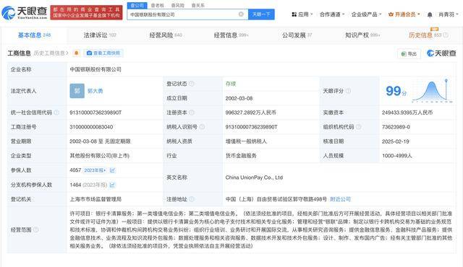Image resolution: width=463 pixels, height=267 pixels.
Task: Show info tooltip beside 天眼评分
Action: tap(348, 91)
